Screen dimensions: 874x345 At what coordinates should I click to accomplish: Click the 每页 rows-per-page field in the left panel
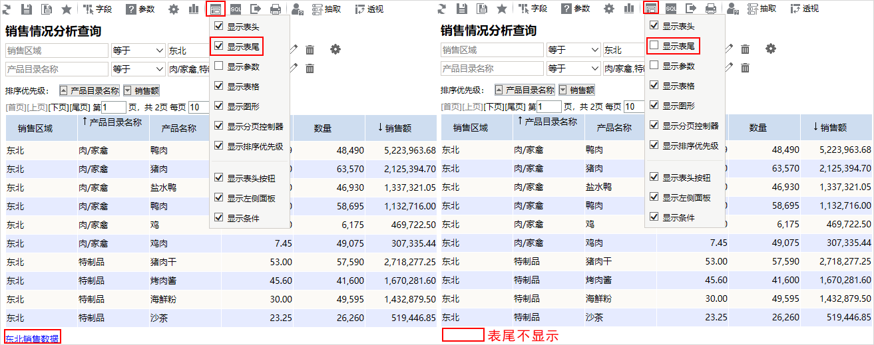(198, 107)
